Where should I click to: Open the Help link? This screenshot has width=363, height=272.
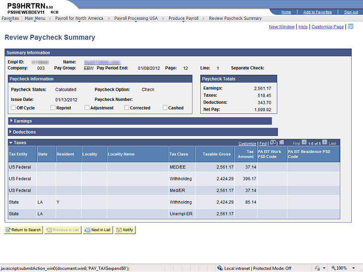point(303,27)
